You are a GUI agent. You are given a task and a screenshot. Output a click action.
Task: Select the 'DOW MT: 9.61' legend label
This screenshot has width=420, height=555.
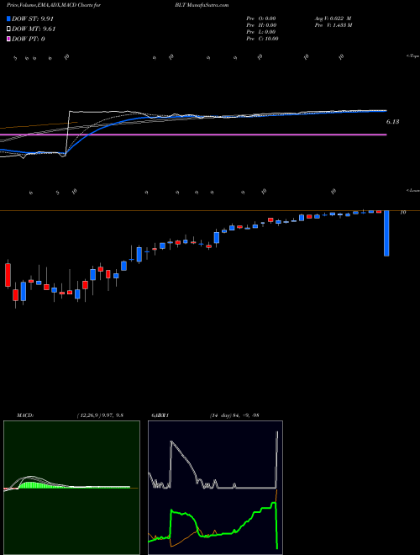click(34, 29)
